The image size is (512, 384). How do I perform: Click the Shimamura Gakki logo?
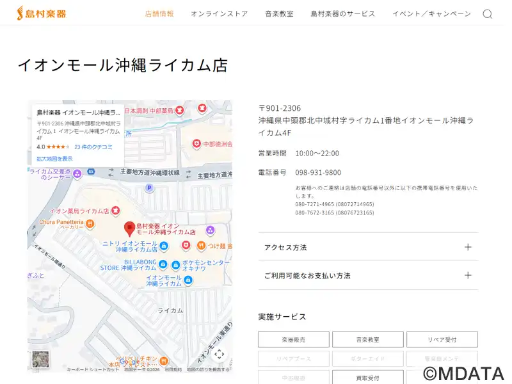pyautogui.click(x=41, y=13)
